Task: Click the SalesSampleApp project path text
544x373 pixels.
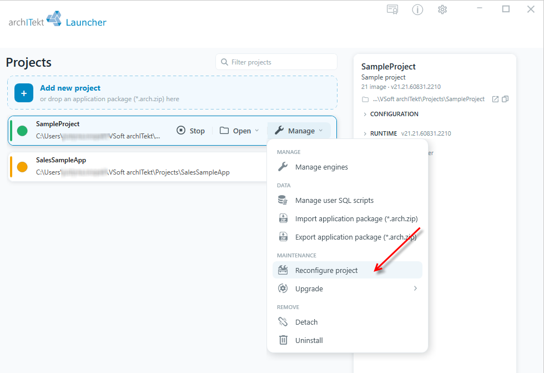Action: click(x=133, y=172)
